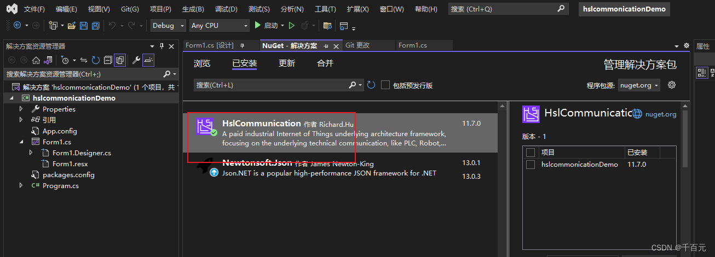
Task: Open the Solution Explorer window options dropdown arrow
Action: pos(152,46)
